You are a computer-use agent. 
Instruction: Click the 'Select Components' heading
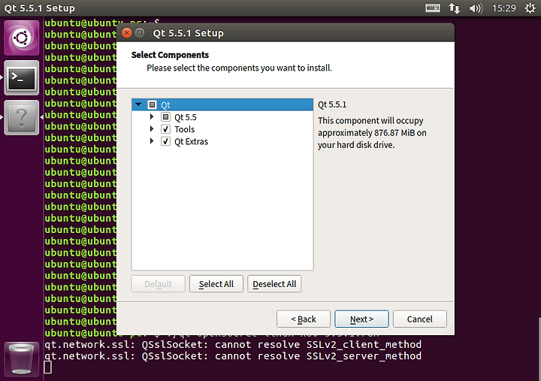(x=170, y=55)
